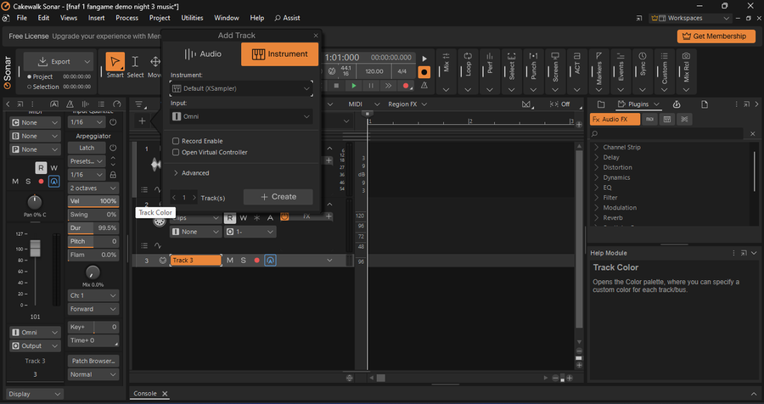Toggle FX rack power on track 2

284,217
